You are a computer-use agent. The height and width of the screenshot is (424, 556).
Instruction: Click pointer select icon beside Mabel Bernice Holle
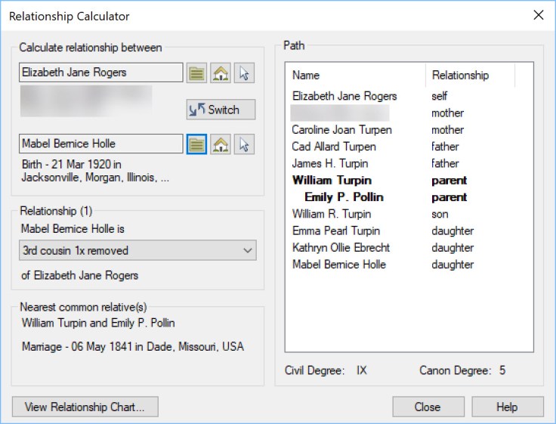[244, 144]
